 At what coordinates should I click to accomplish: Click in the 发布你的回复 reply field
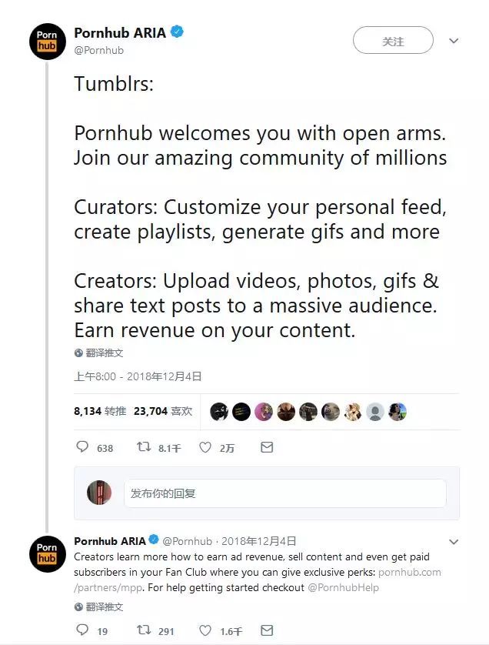tap(284, 493)
